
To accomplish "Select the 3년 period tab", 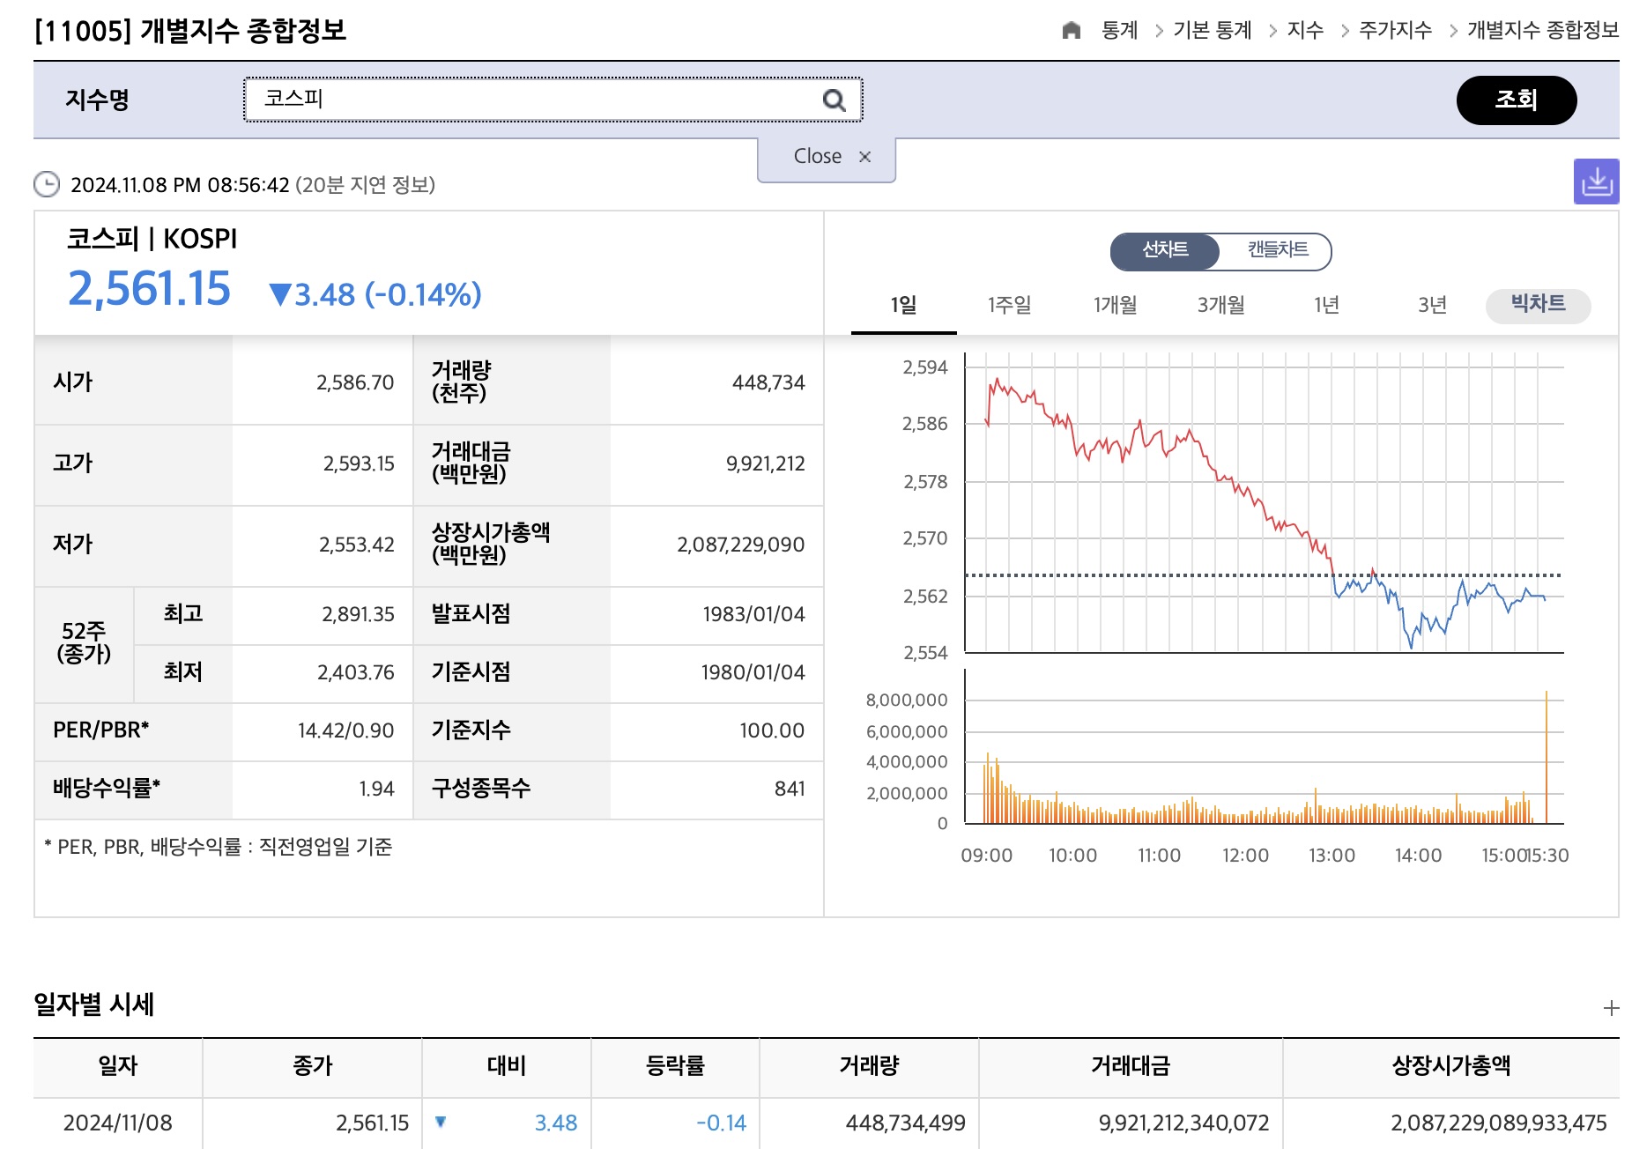I will 1432,306.
